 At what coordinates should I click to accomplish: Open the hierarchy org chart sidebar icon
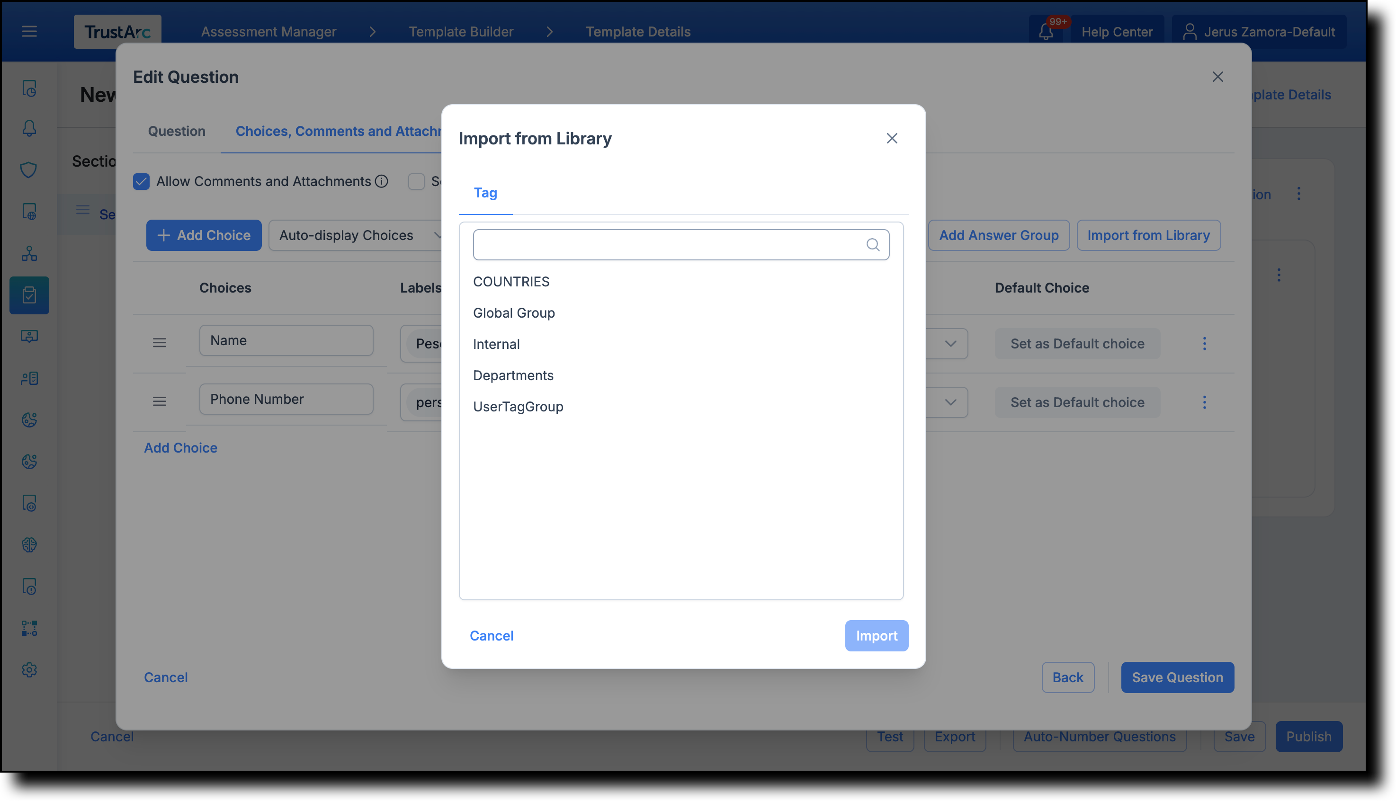[29, 253]
